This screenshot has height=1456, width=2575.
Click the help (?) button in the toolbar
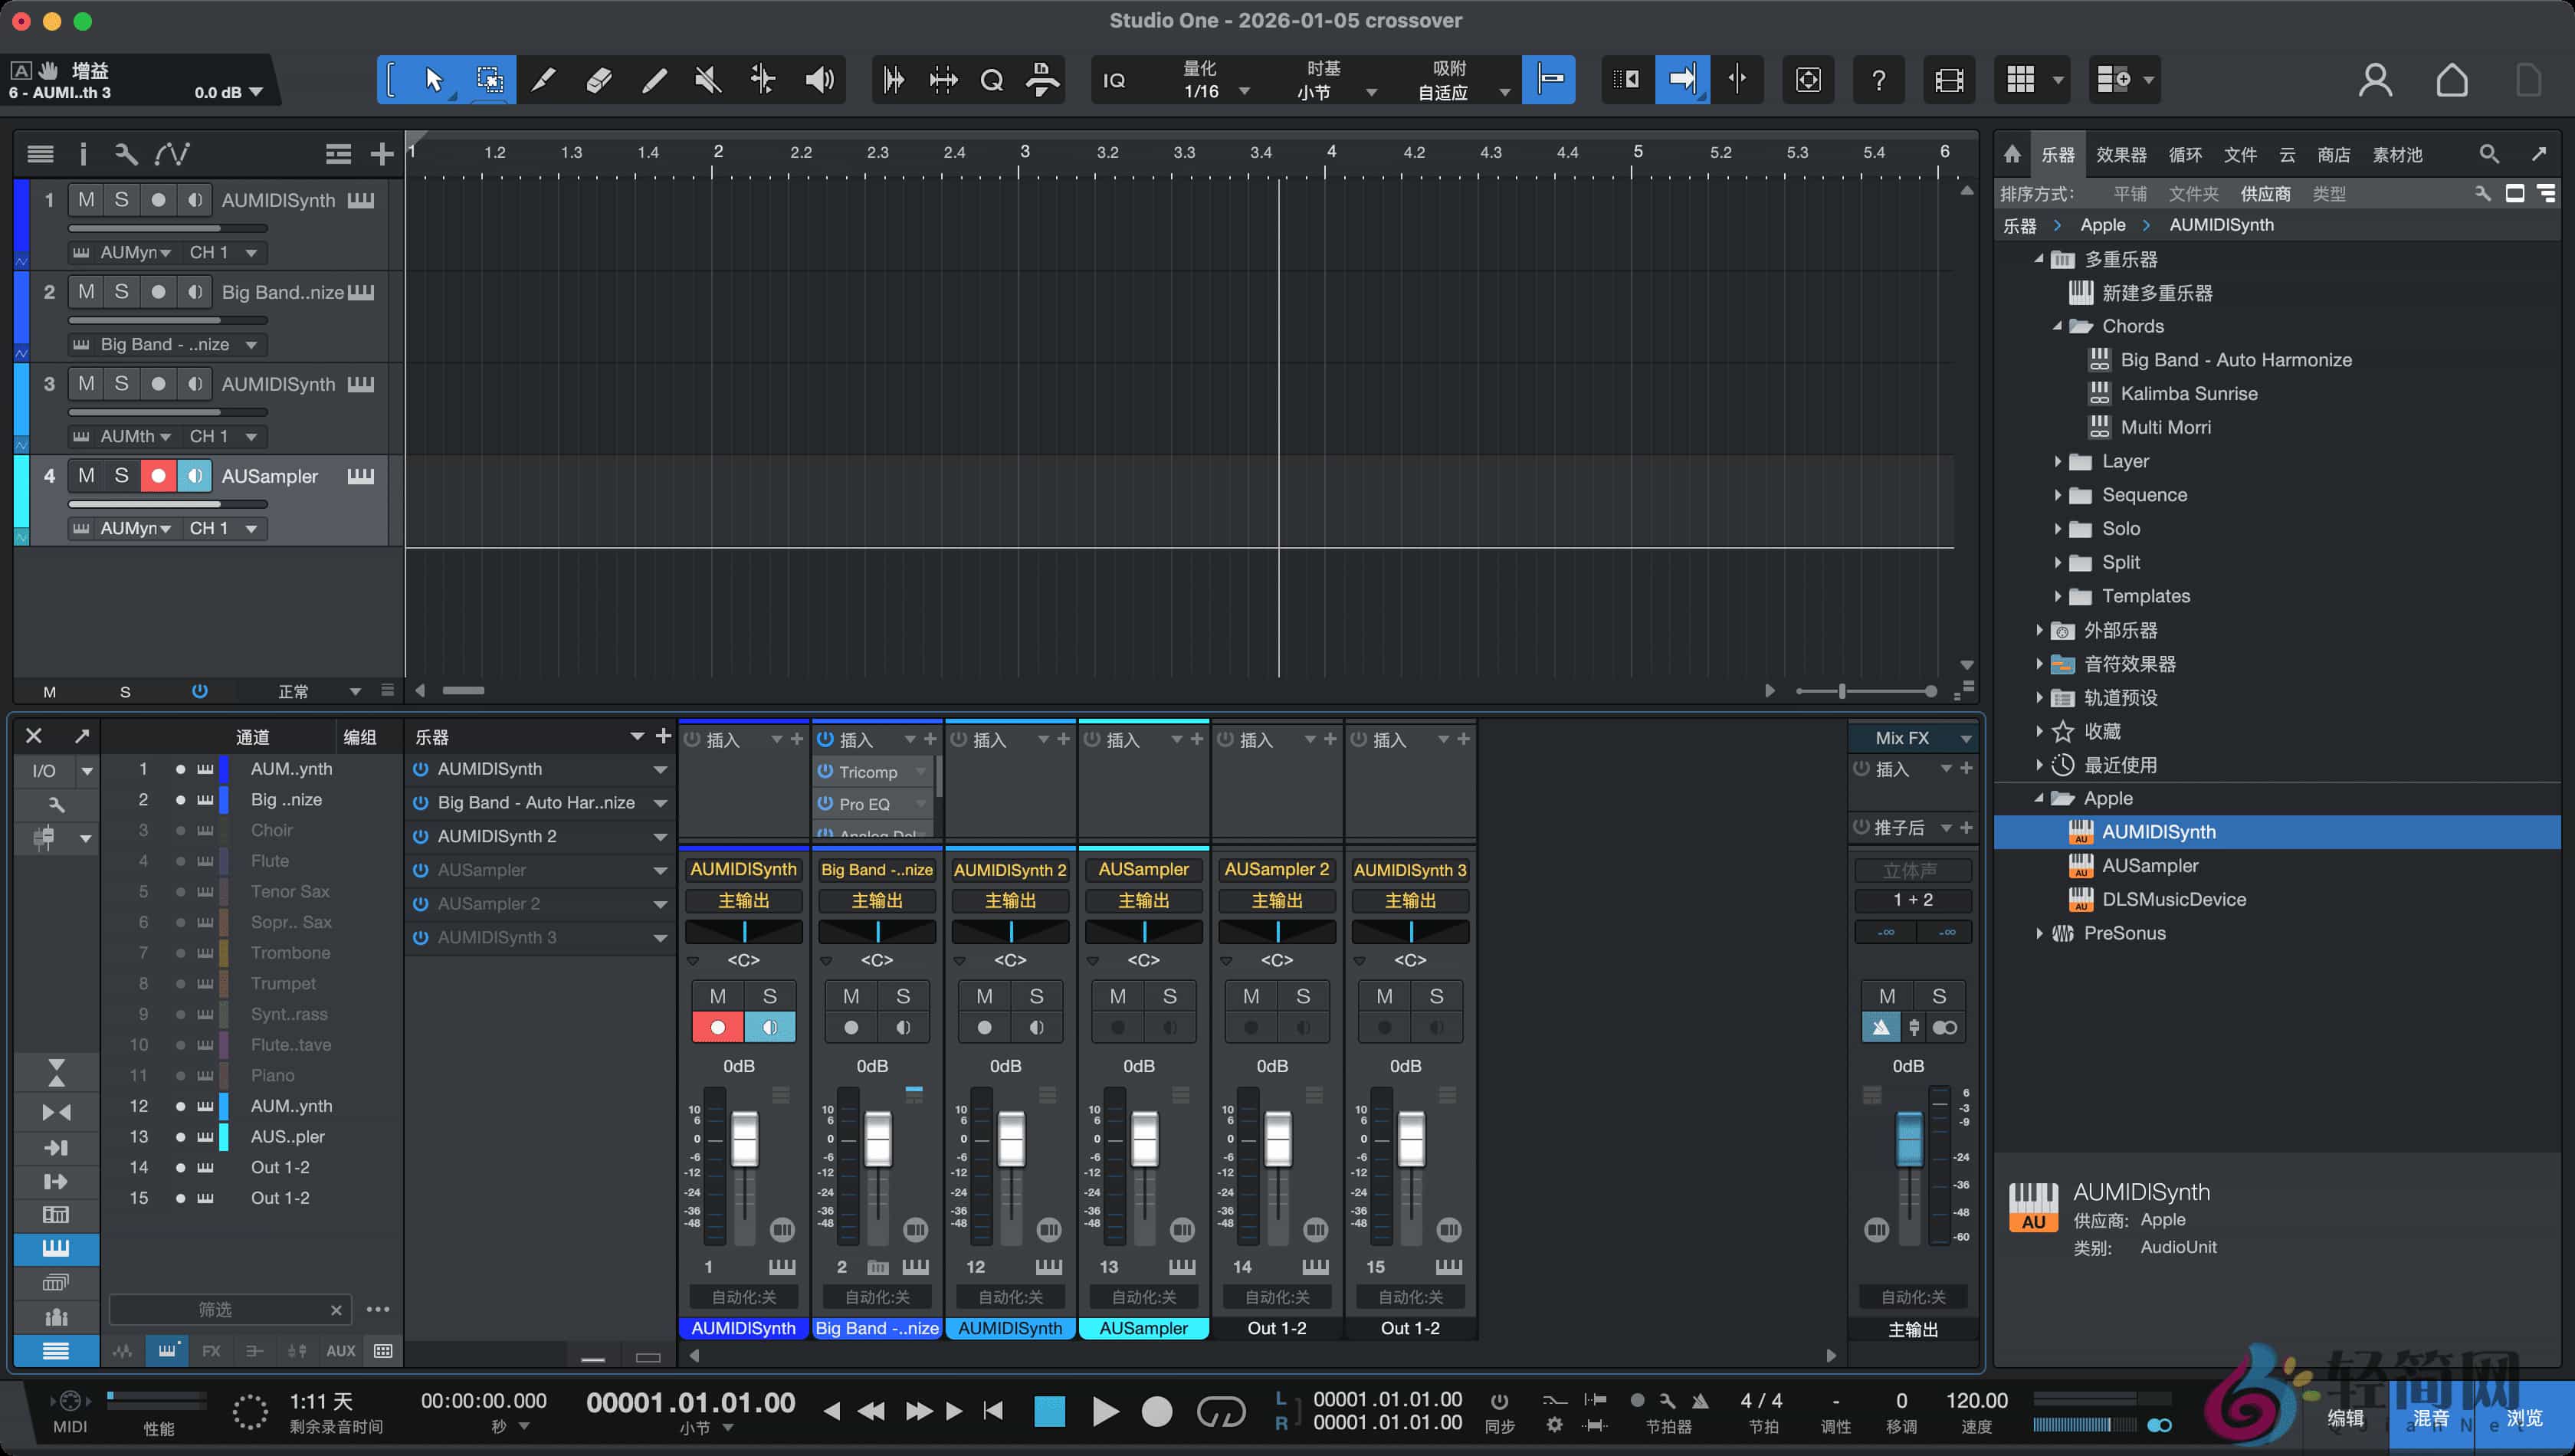(1878, 80)
